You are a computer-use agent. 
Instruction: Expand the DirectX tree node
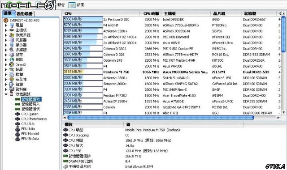point(6,64)
